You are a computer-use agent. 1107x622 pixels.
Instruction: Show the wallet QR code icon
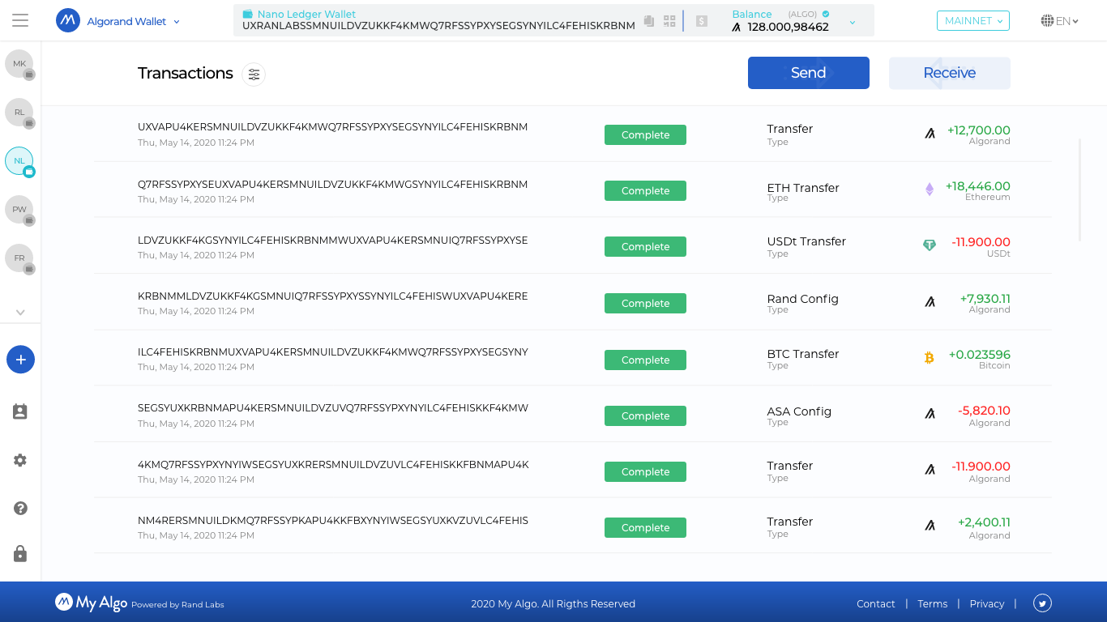pyautogui.click(x=669, y=21)
